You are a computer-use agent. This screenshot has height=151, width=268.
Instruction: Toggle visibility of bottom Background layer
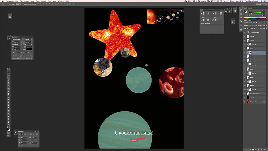[245, 102]
